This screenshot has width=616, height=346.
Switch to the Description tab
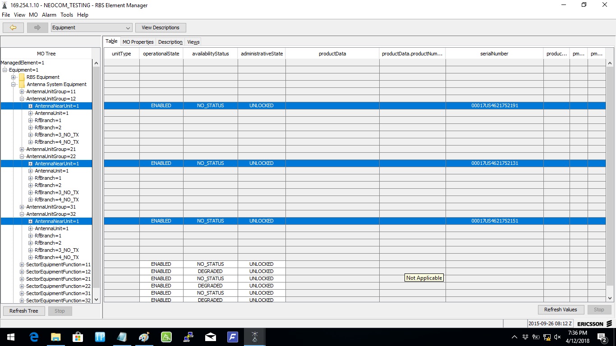coord(170,42)
